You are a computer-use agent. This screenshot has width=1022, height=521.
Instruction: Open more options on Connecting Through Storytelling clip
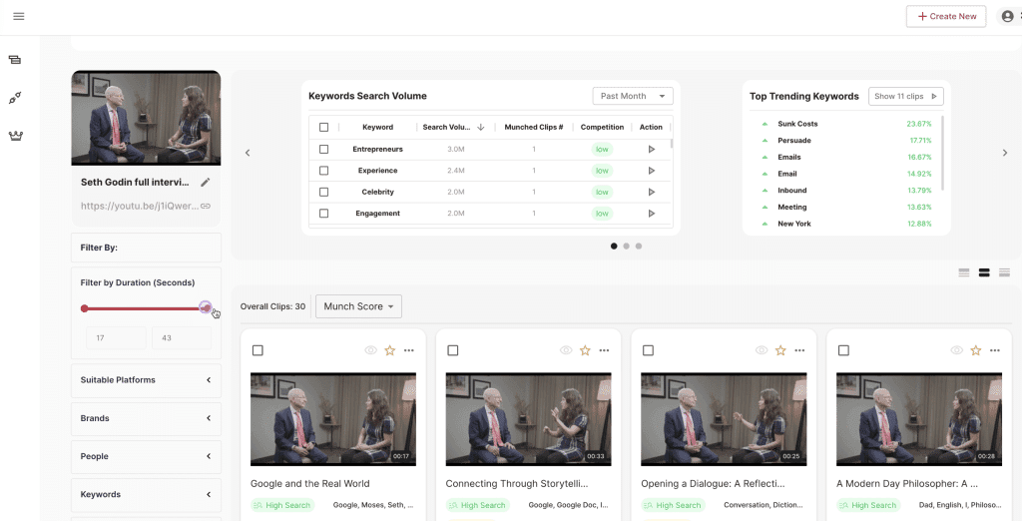604,350
